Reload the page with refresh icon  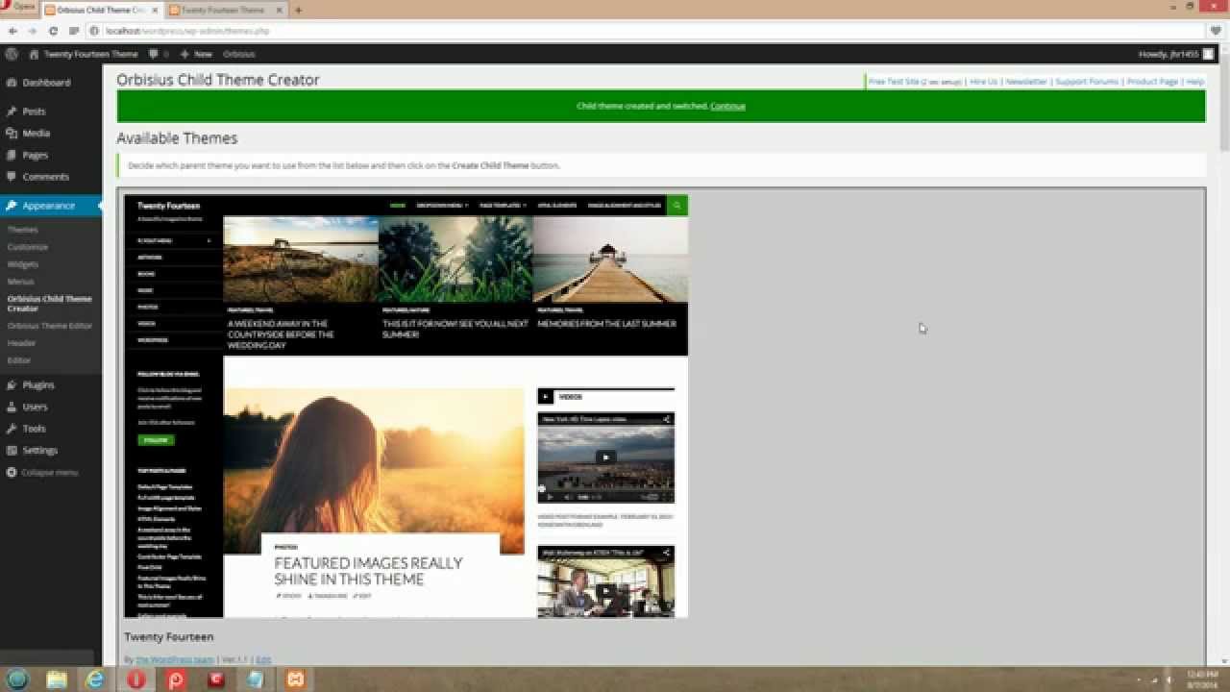[x=53, y=31]
